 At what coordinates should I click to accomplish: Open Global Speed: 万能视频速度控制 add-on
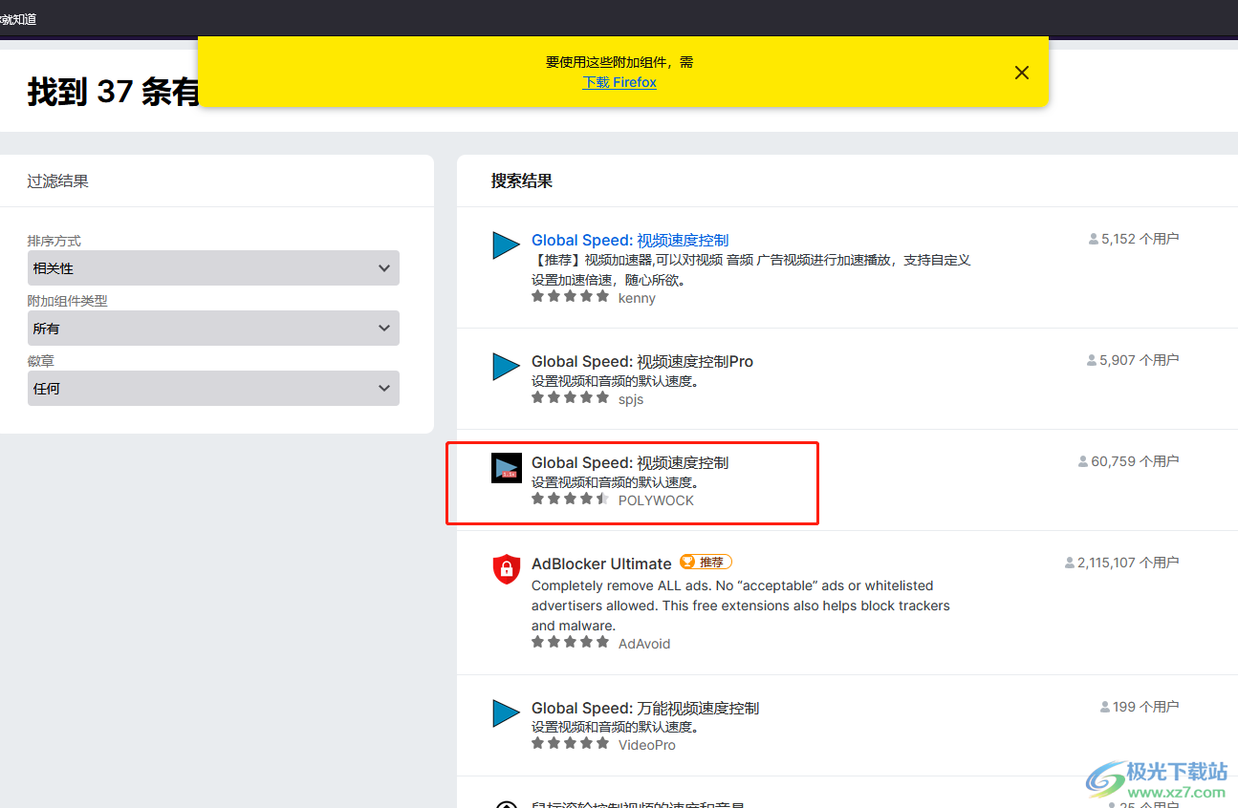[645, 708]
